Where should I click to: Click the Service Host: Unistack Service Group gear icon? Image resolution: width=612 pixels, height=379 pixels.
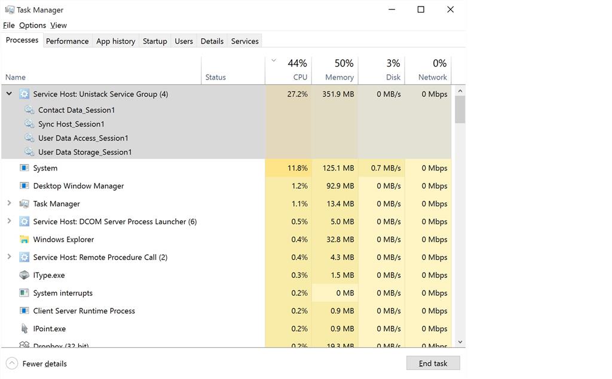(24, 94)
